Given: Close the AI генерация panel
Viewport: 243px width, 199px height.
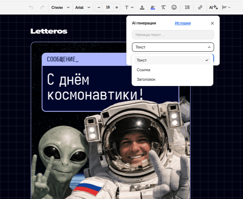Looking at the screenshot, I should point(212,23).
